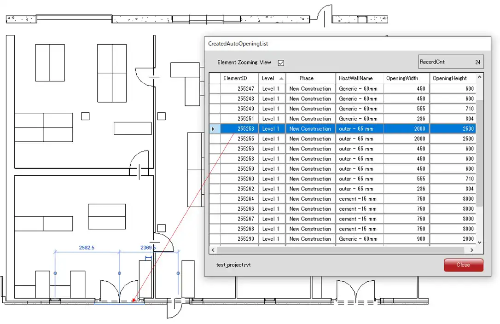Viewport: 500px width, 324px height.
Task: Click the current row indicator arrow
Action: 214,129
